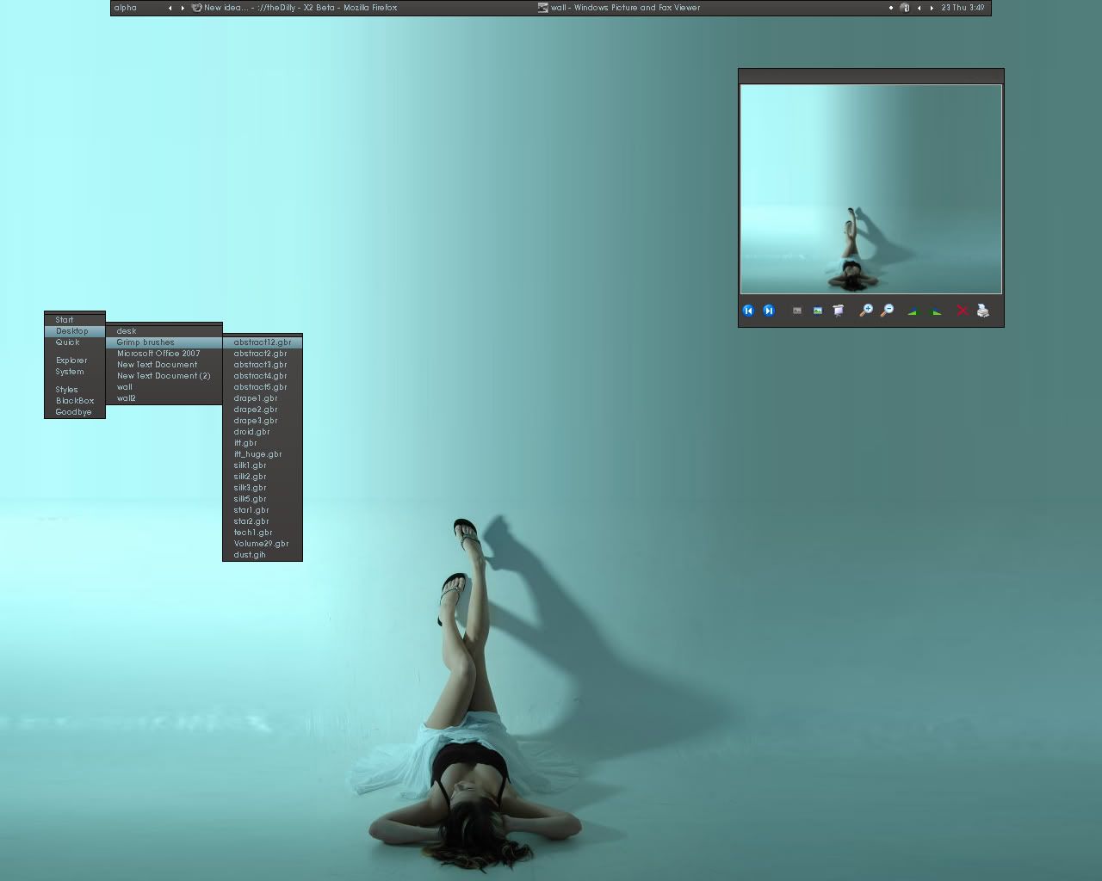Click the Firefox icon in the taskbar
Image resolution: width=1102 pixels, height=881 pixels.
click(x=197, y=8)
